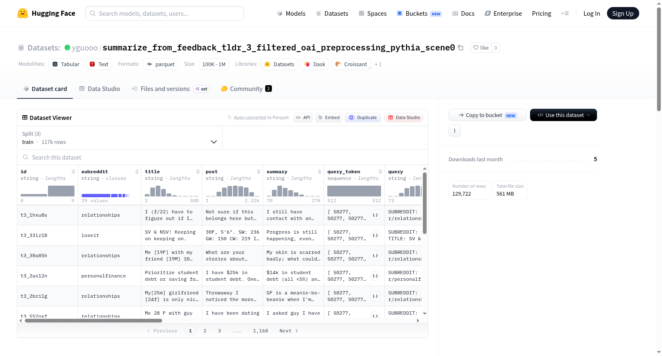Open the Datasets menu
Viewport: 662px width, 356px height.
[x=332, y=14]
